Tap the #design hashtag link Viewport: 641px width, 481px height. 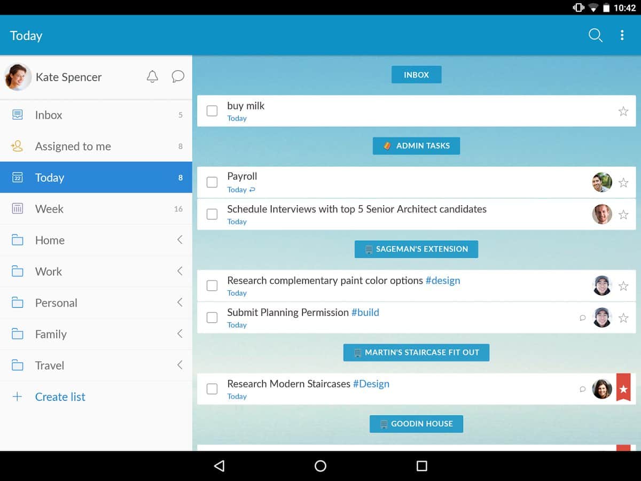point(442,281)
